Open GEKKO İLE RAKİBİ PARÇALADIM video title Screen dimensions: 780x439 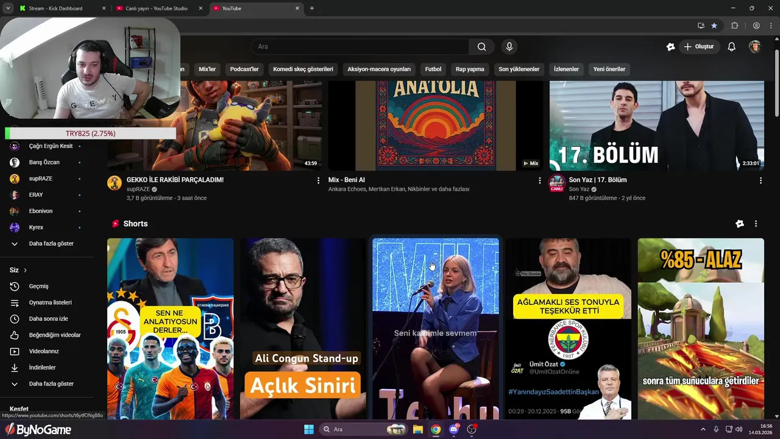tap(175, 180)
